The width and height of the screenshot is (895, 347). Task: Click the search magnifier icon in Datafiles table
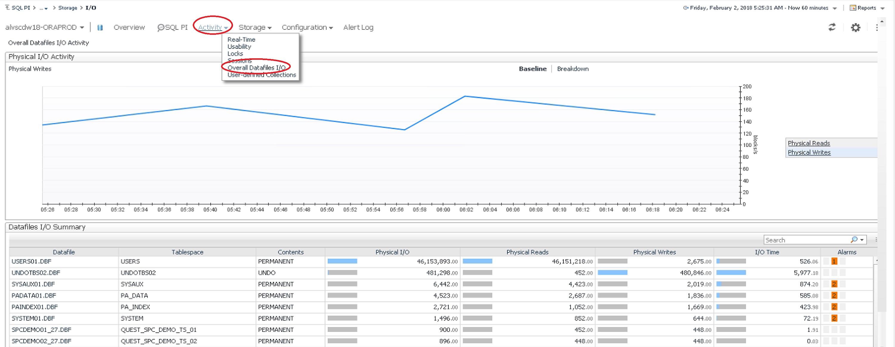[x=854, y=240]
